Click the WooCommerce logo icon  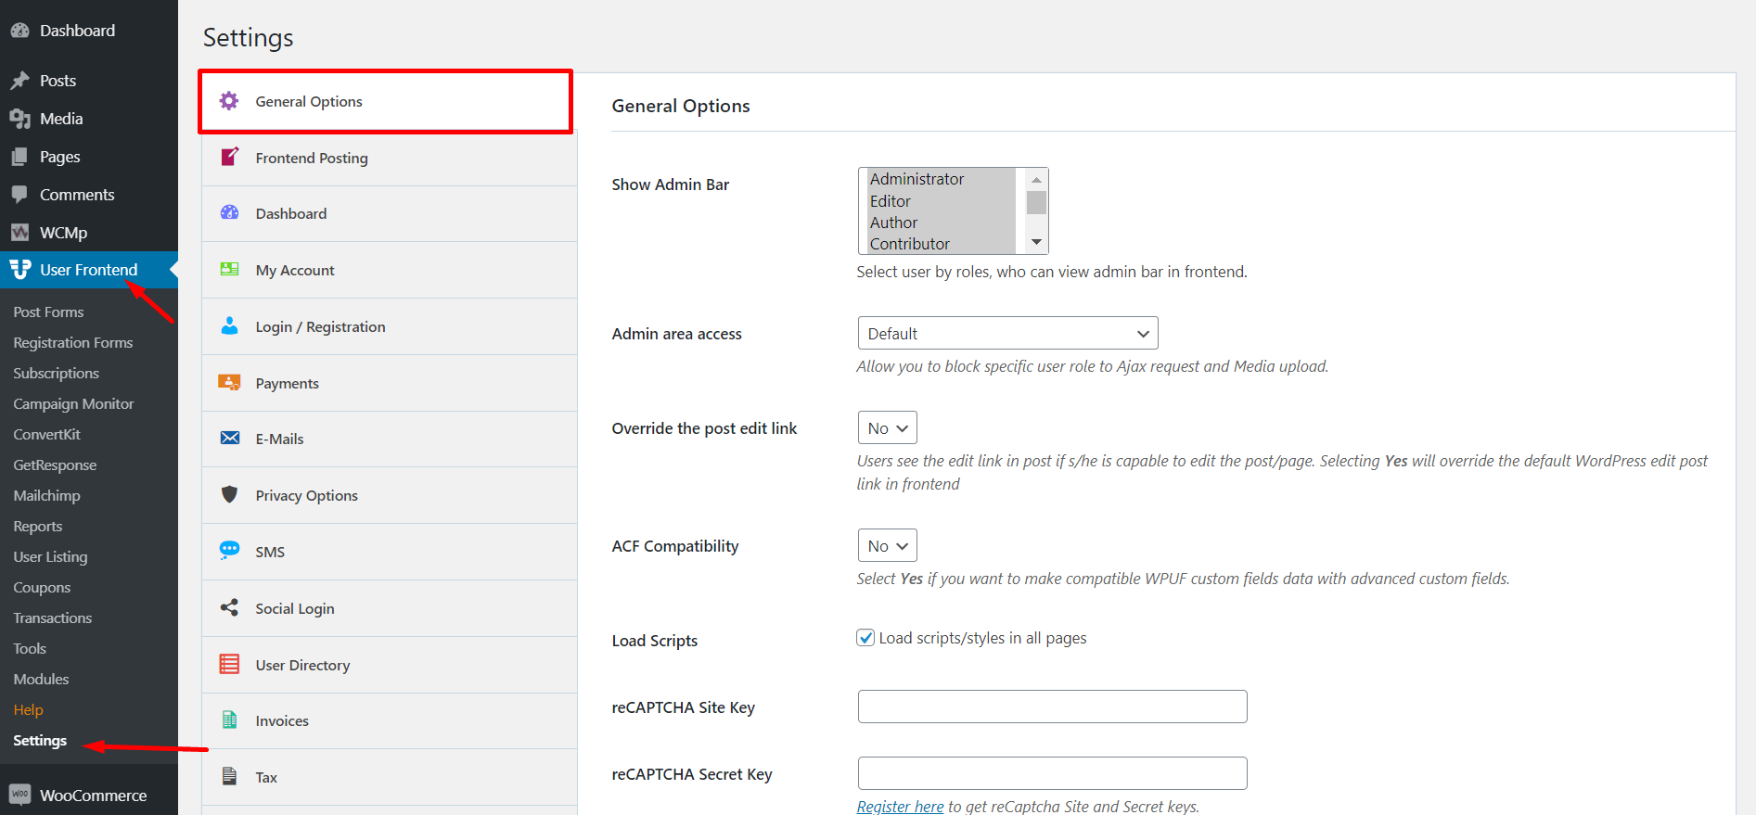[19, 795]
